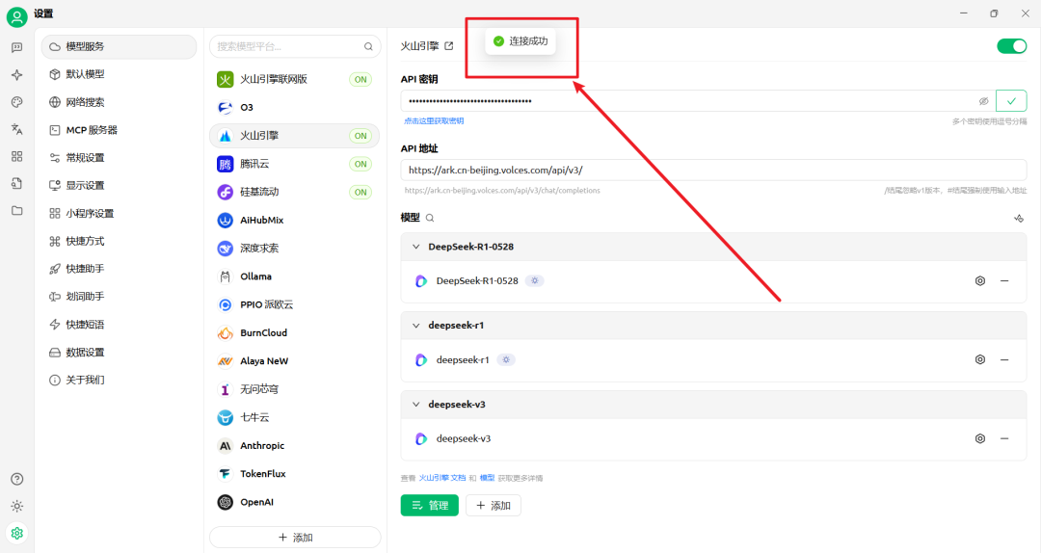Select the Ollama provider
The image size is (1041, 553).
point(294,276)
